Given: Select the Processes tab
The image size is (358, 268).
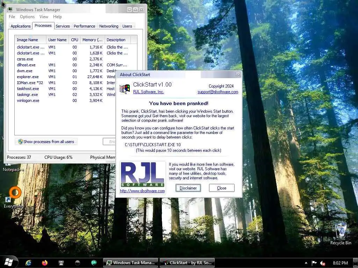Looking at the screenshot, I should pyautogui.click(x=43, y=25).
